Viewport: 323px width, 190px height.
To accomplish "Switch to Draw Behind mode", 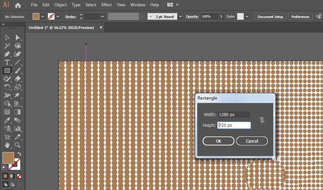I will [x=12, y=184].
